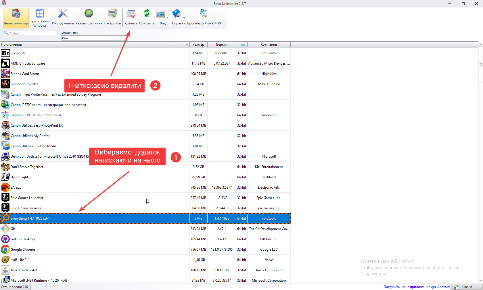Activate Режим охотника mode
This screenshot has height=290, width=483.
click(89, 18)
